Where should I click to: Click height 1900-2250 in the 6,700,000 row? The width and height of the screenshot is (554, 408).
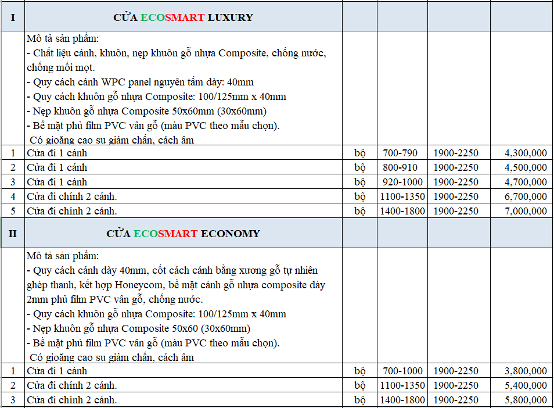(459, 196)
